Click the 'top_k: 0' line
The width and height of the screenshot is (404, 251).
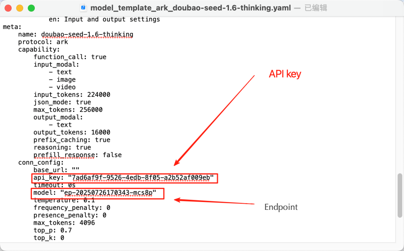[49, 238]
